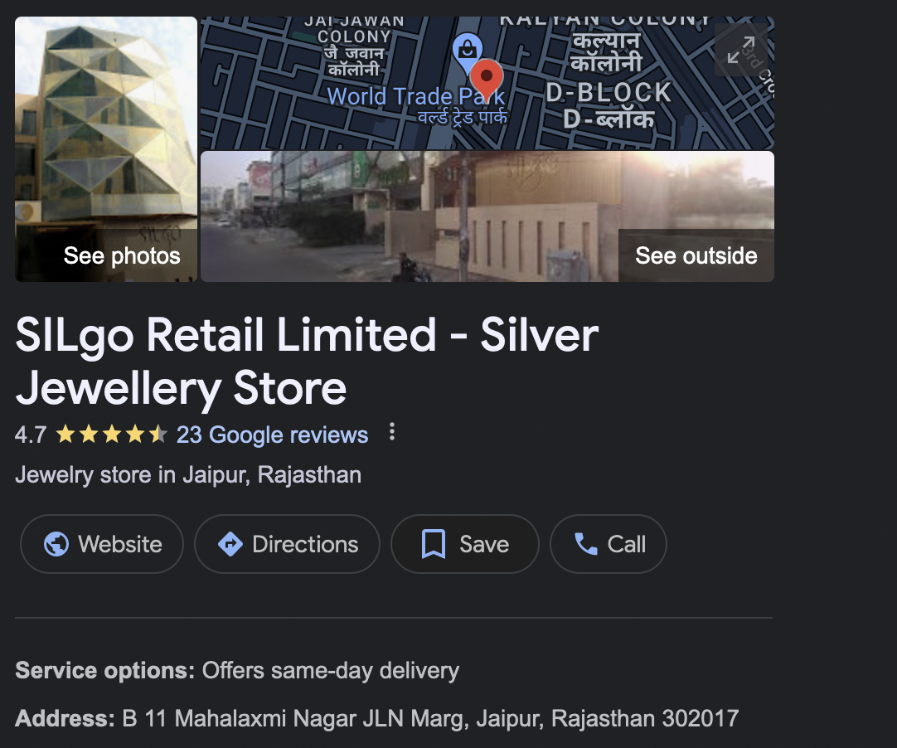Expand the map to full view
This screenshot has height=748, width=897.
(x=741, y=50)
